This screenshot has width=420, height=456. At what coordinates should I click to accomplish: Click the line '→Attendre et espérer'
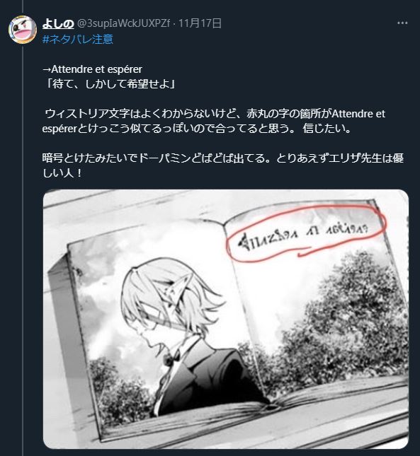click(92, 69)
